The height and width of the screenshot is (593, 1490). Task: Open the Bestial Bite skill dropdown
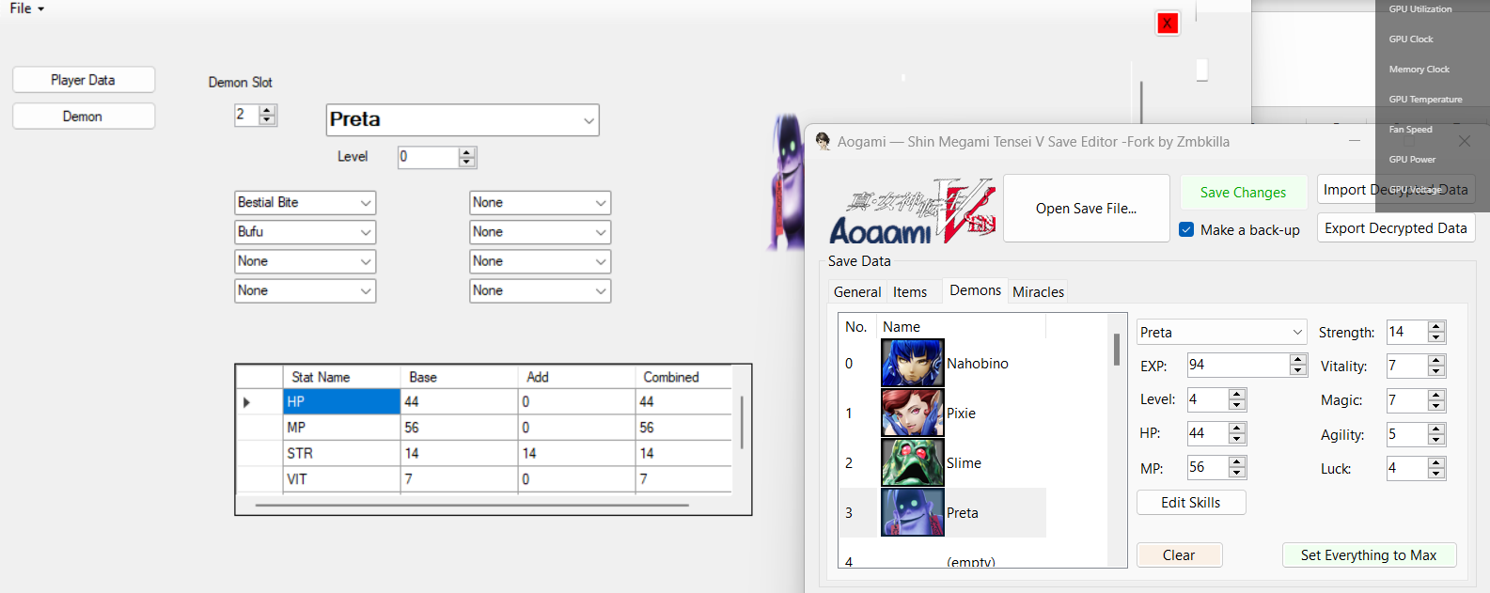click(366, 203)
